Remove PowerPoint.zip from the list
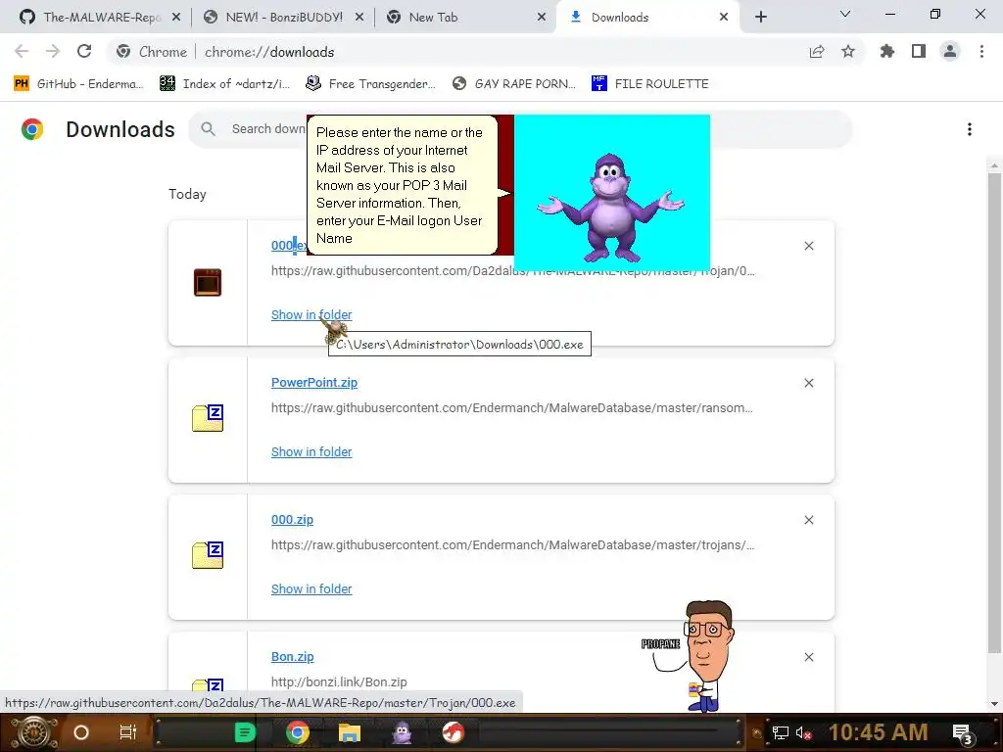Viewport: 1003px width, 752px height. pyautogui.click(x=809, y=383)
